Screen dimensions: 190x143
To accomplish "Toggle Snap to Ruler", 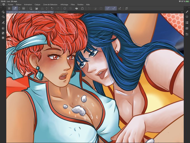I will (108, 8).
